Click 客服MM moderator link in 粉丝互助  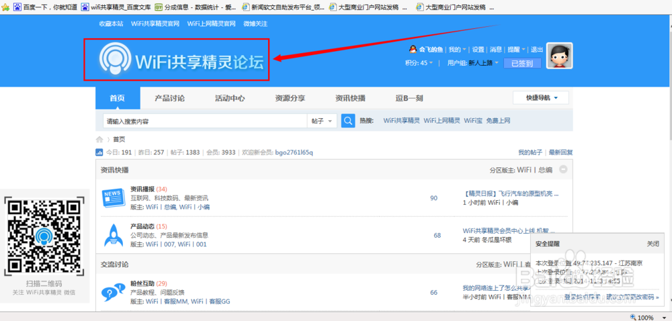click(x=166, y=302)
